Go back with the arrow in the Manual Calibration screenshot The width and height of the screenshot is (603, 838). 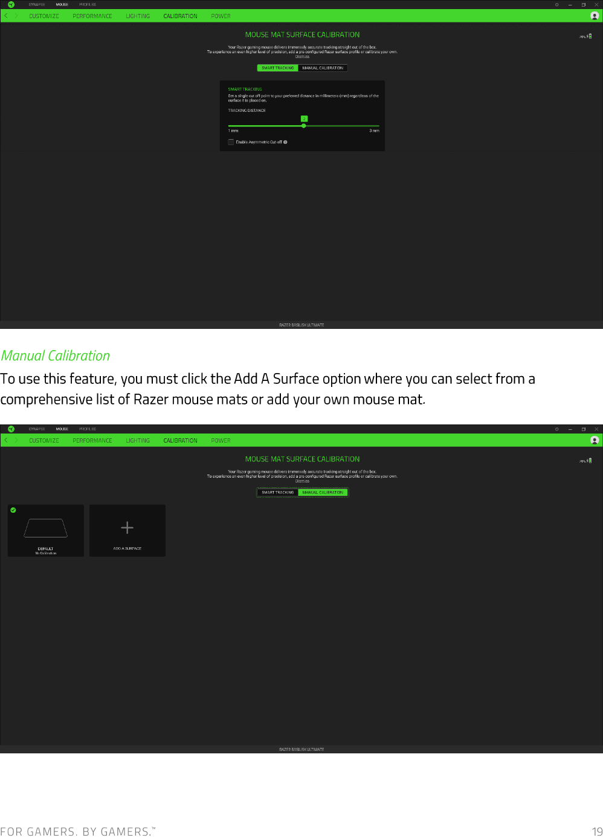6,441
